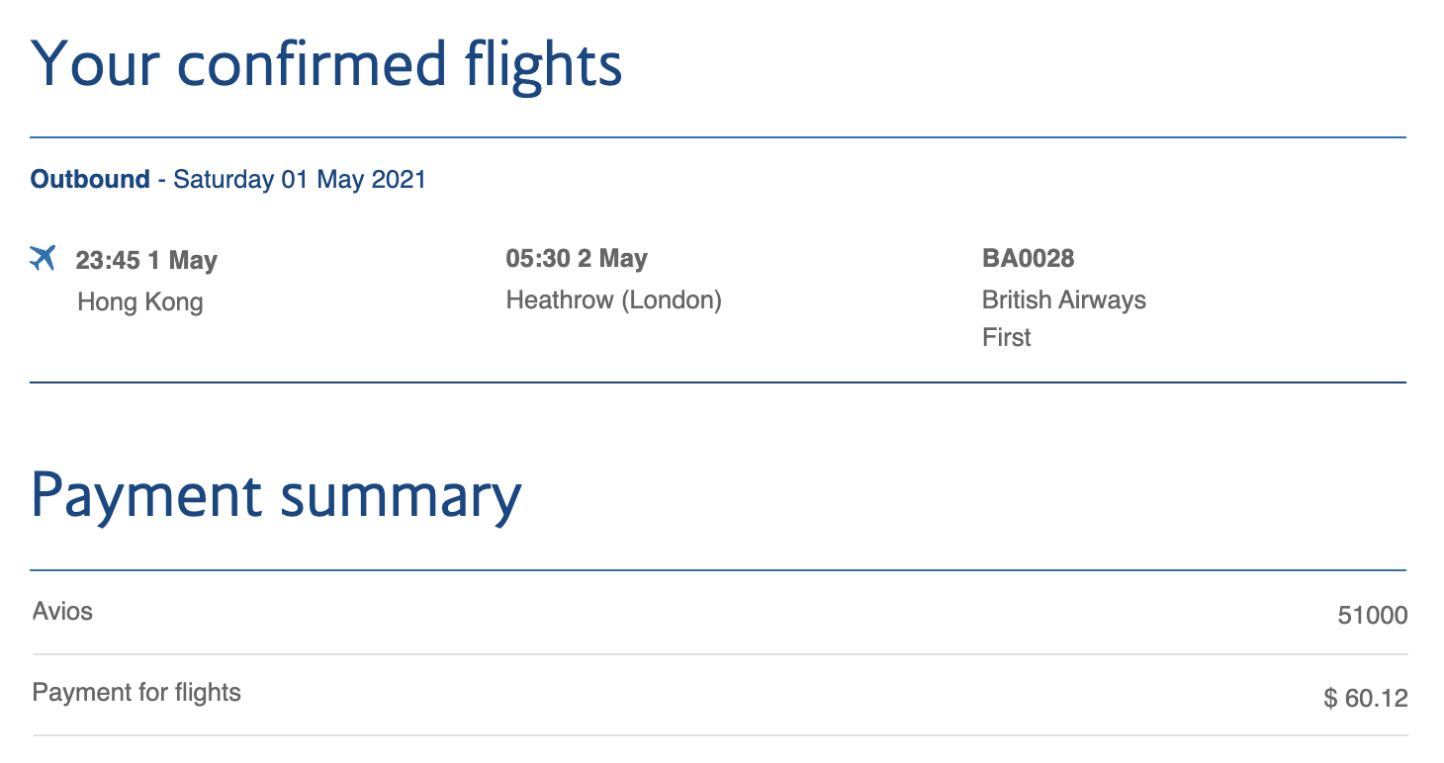Select the "$ 60.12" payment amount

coord(1365,699)
